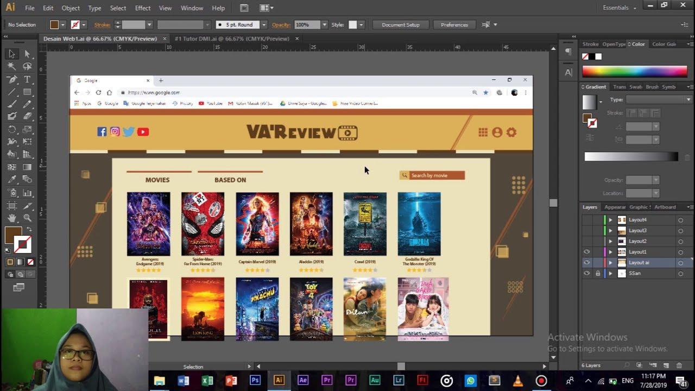Open the Effect menu
Image resolution: width=695 pixels, height=391 pixels.
click(x=143, y=8)
